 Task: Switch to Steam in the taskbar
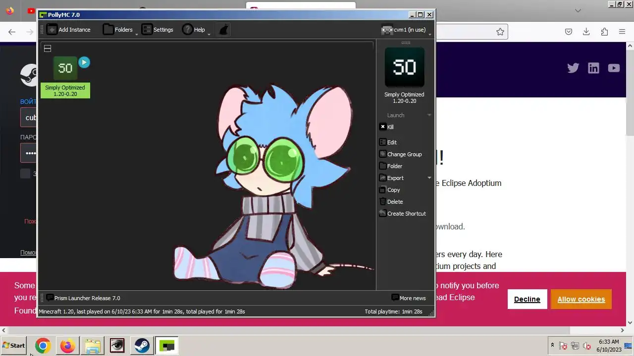pyautogui.click(x=142, y=346)
